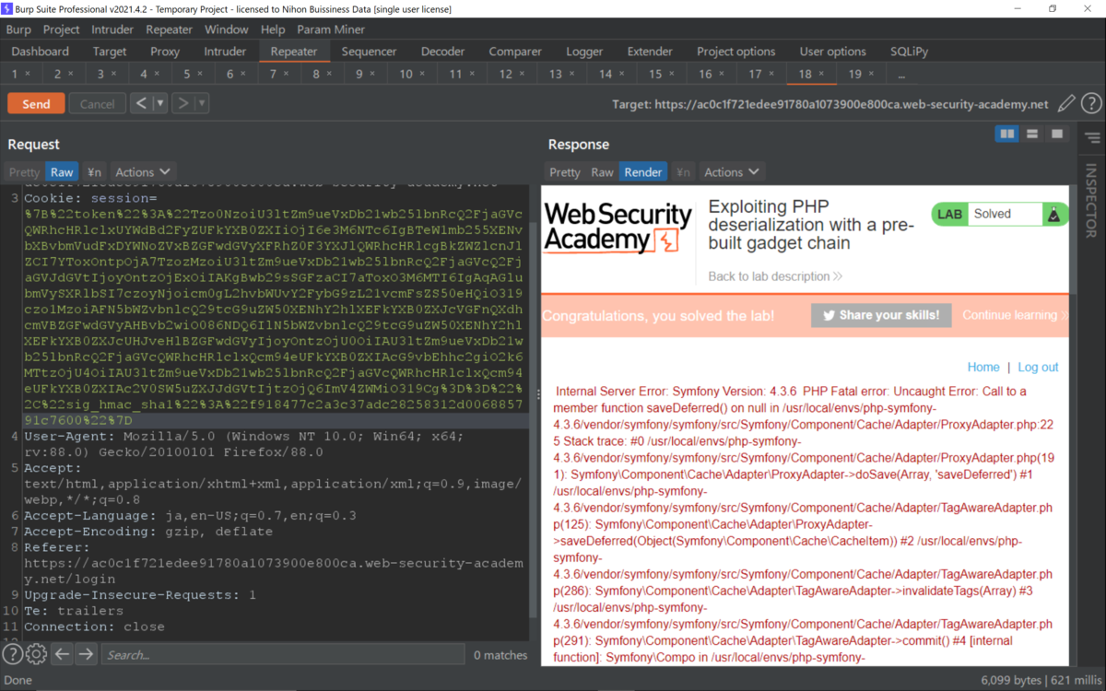Image resolution: width=1106 pixels, height=691 pixels.
Task: Open the history back dropdown arrow
Action: [x=160, y=103]
